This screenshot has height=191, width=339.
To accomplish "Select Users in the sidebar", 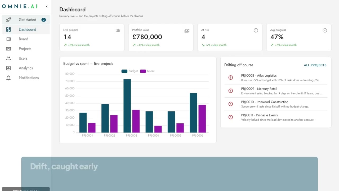I will click(26, 58).
